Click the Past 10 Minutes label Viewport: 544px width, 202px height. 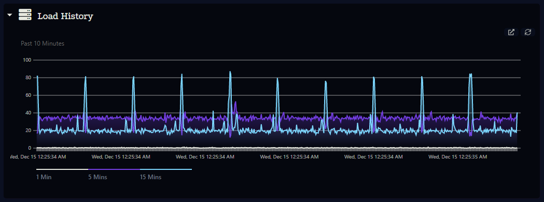(x=43, y=44)
